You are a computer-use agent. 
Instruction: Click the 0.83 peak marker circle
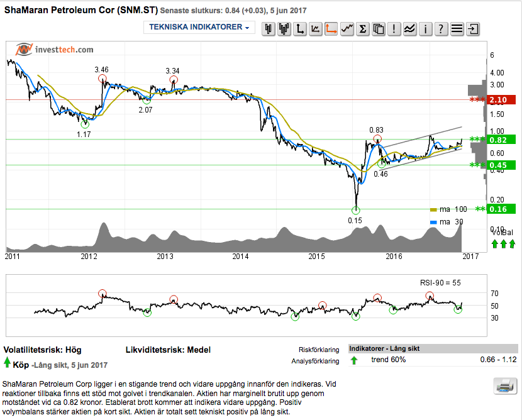click(377, 139)
